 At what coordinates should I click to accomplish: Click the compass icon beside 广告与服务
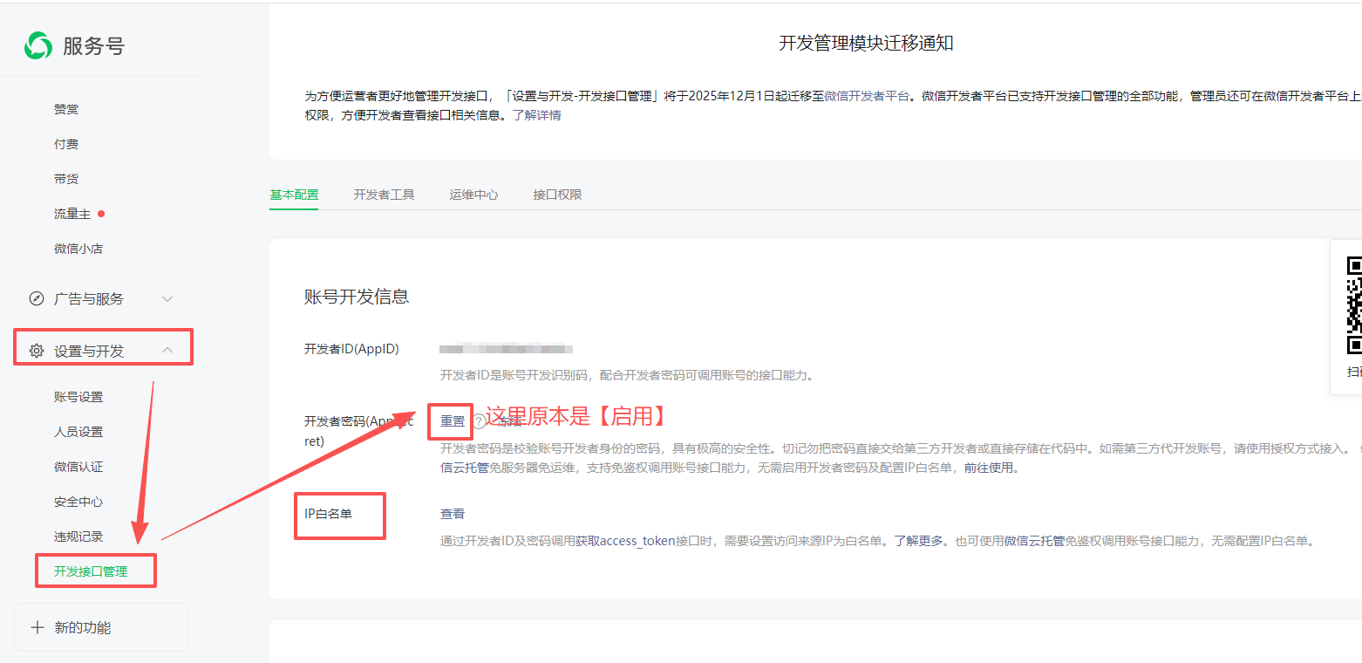coord(37,298)
